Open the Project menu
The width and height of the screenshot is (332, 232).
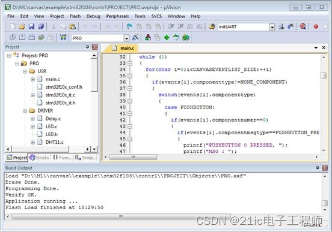(x=57, y=16)
